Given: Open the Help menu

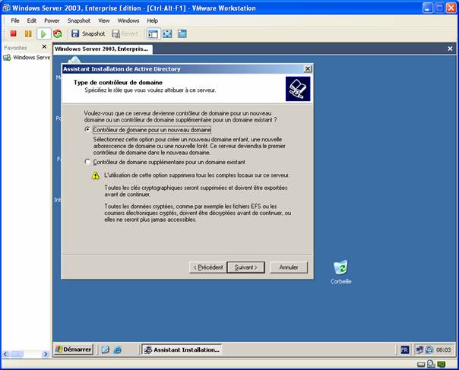Looking at the screenshot, I should (152, 21).
